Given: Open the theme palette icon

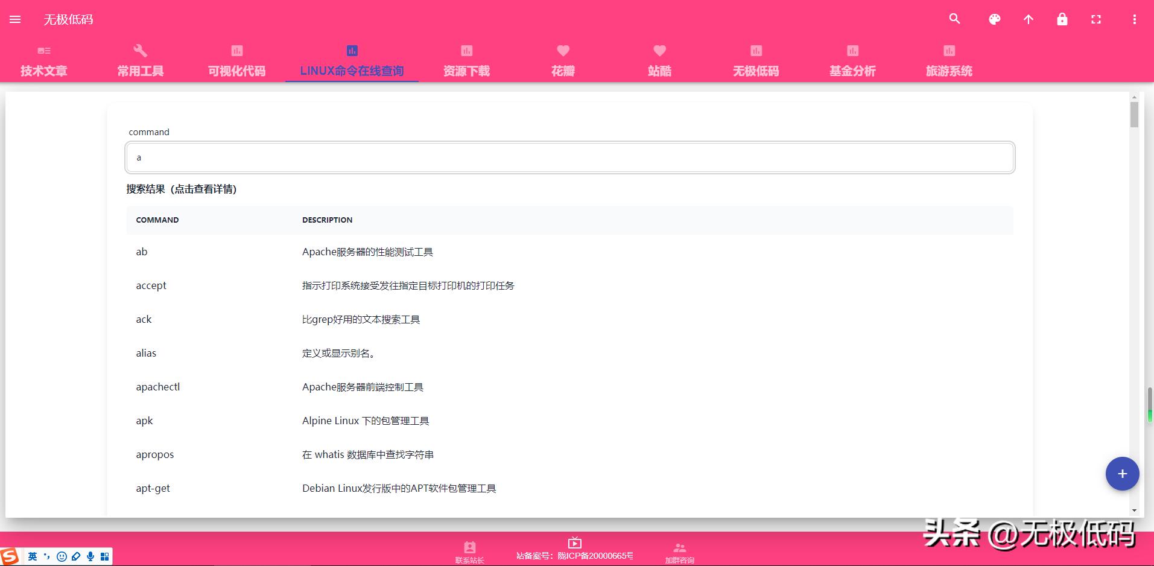Looking at the screenshot, I should click(x=994, y=19).
